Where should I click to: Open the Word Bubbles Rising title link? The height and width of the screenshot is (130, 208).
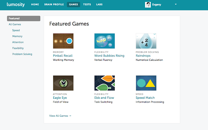(x=109, y=56)
